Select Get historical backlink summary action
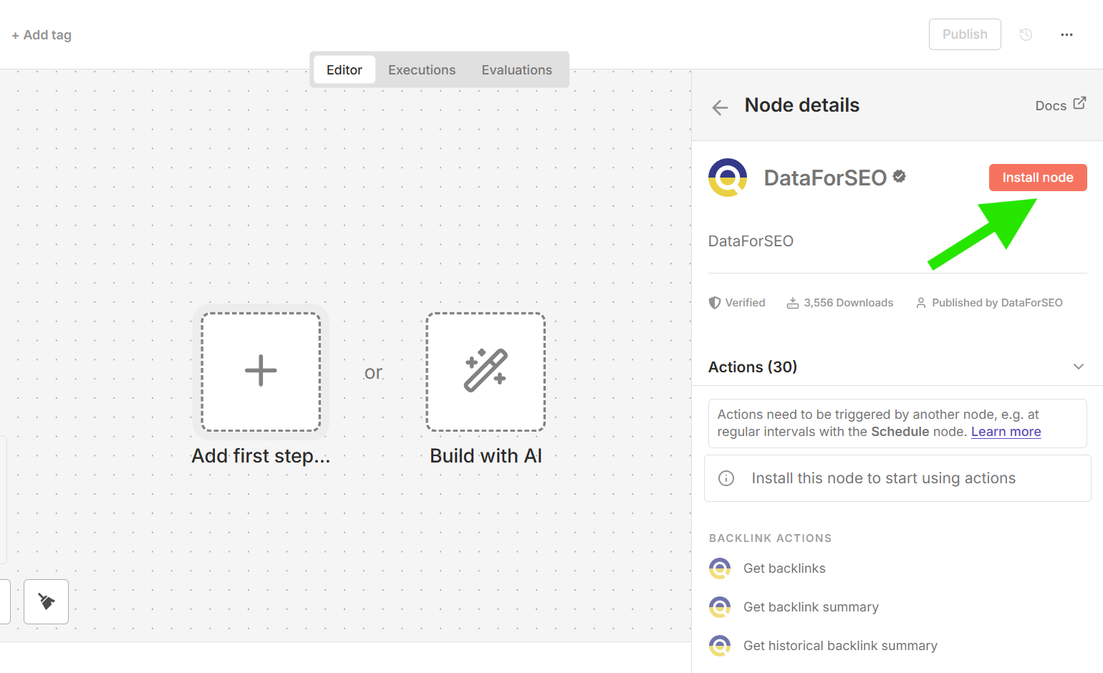This screenshot has height=673, width=1103. 840,646
